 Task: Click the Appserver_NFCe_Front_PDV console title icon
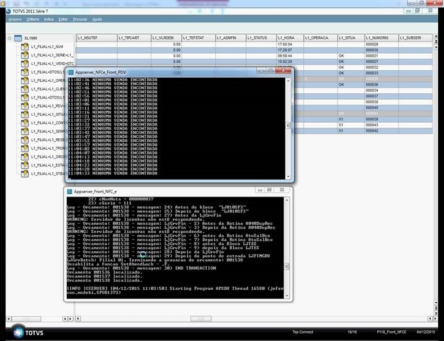coord(71,72)
